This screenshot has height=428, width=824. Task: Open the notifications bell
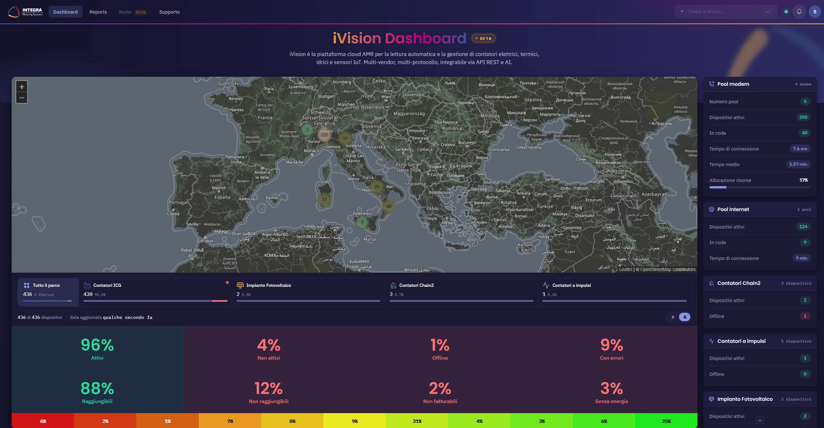799,12
